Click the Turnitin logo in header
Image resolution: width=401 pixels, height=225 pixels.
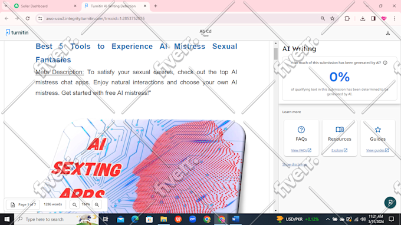point(17,32)
